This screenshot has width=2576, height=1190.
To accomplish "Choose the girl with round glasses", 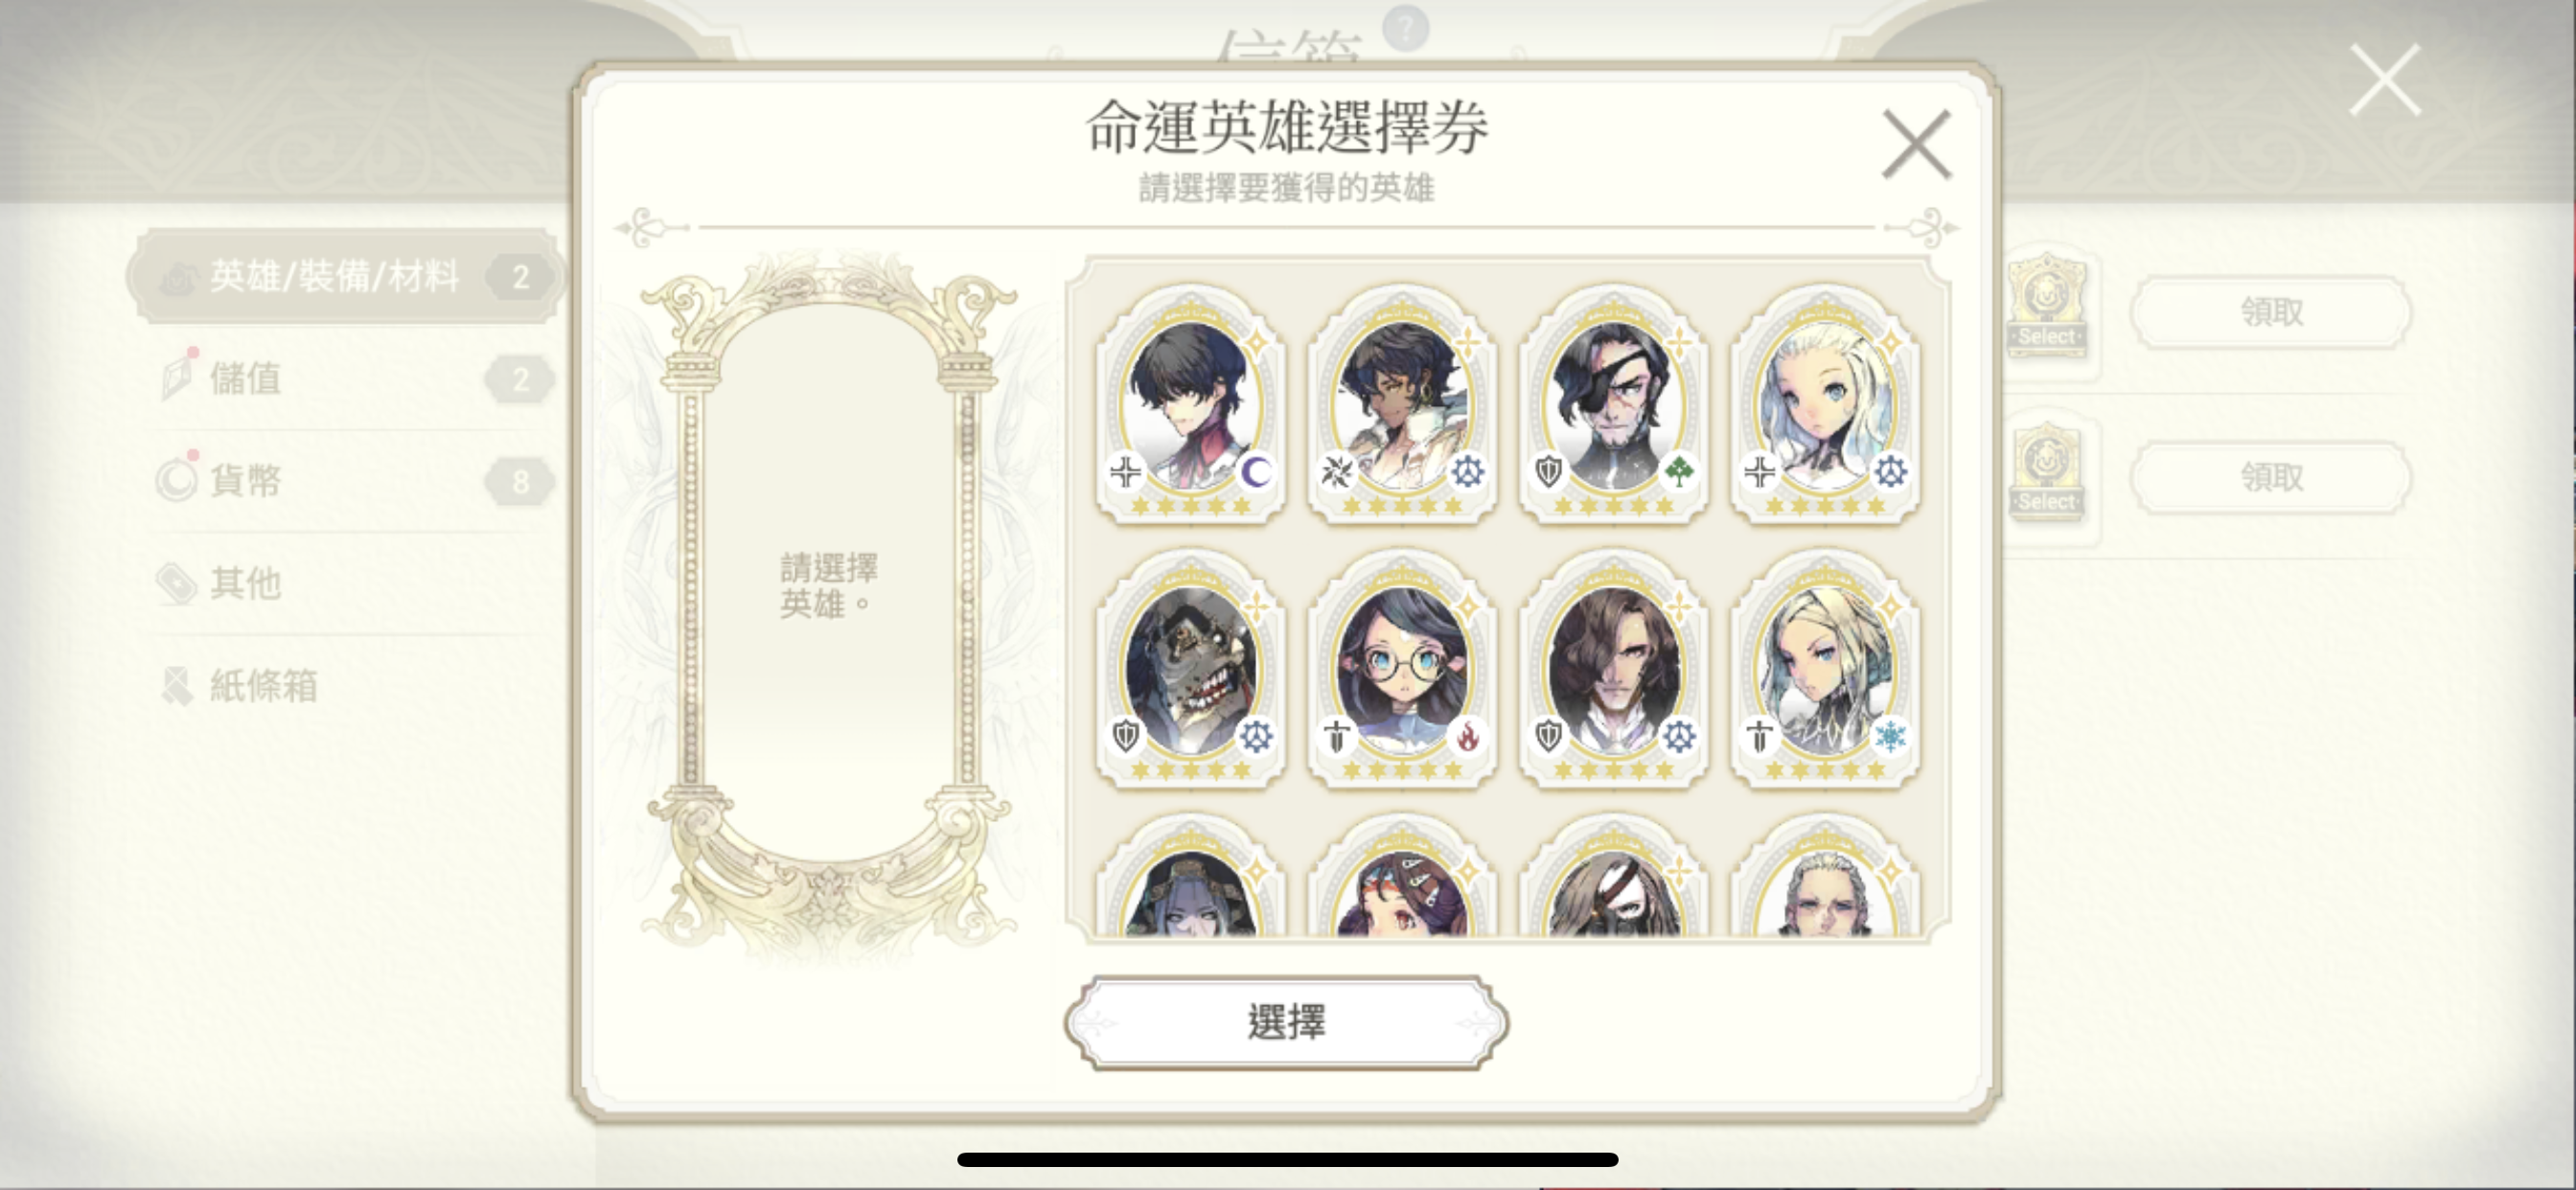I will pyautogui.click(x=1403, y=669).
